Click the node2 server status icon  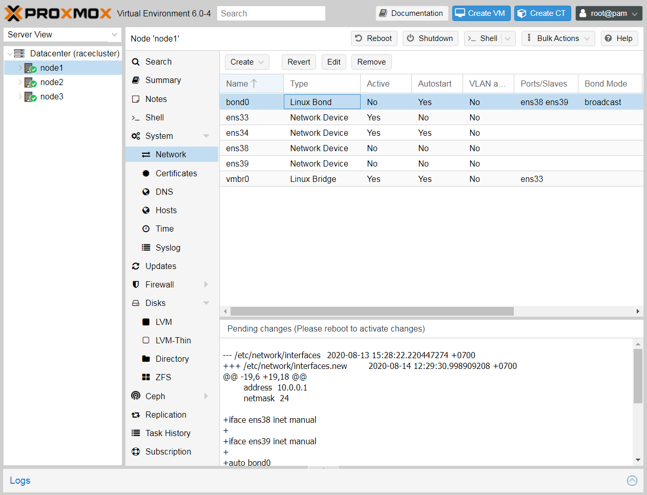click(30, 82)
